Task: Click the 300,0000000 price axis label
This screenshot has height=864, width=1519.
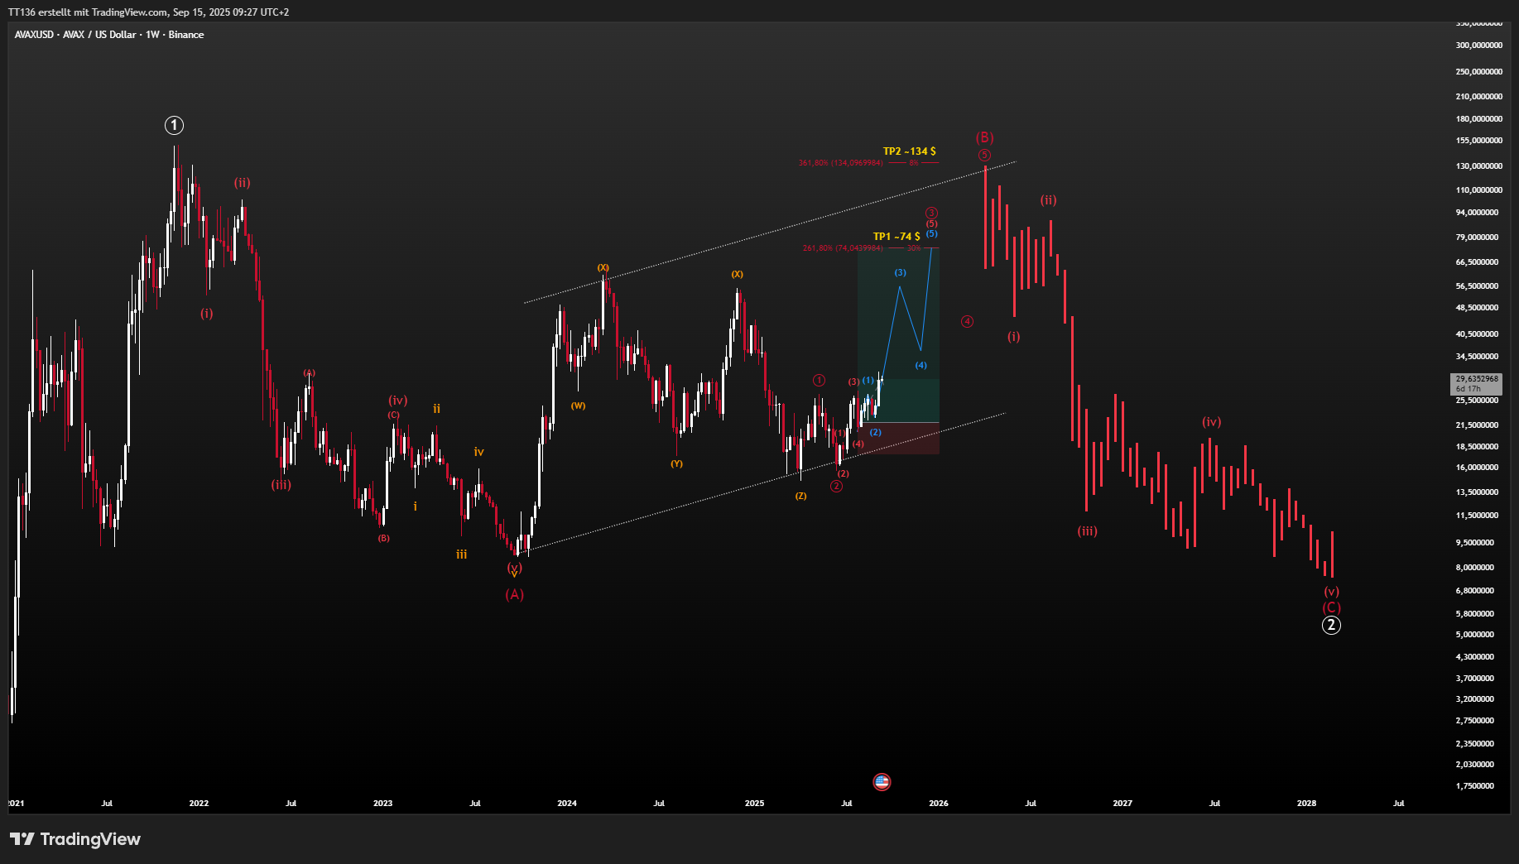Action: coord(1479,46)
